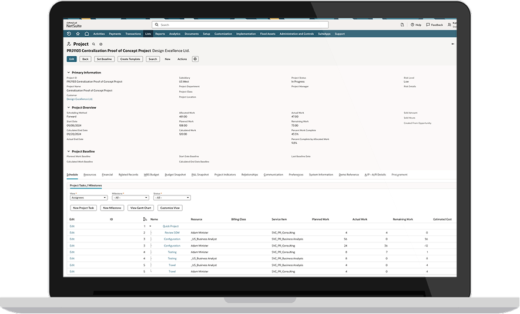
Task: Open the Reports menu
Action: click(x=160, y=34)
